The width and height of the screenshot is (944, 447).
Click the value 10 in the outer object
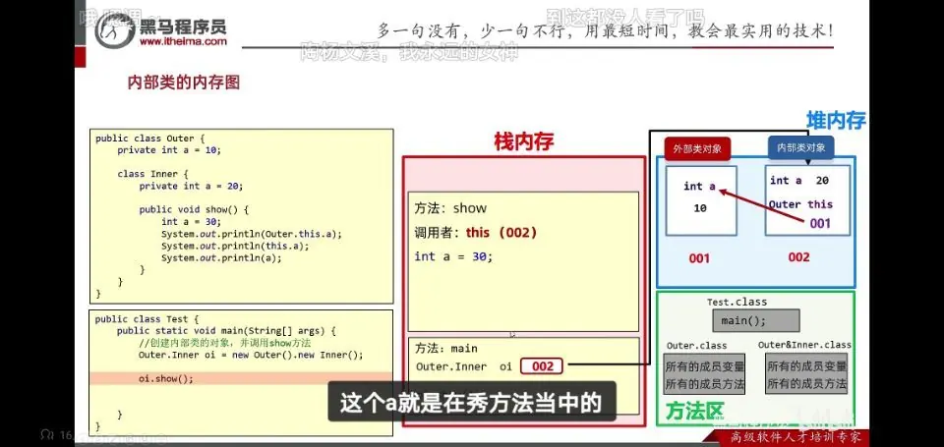click(x=699, y=208)
